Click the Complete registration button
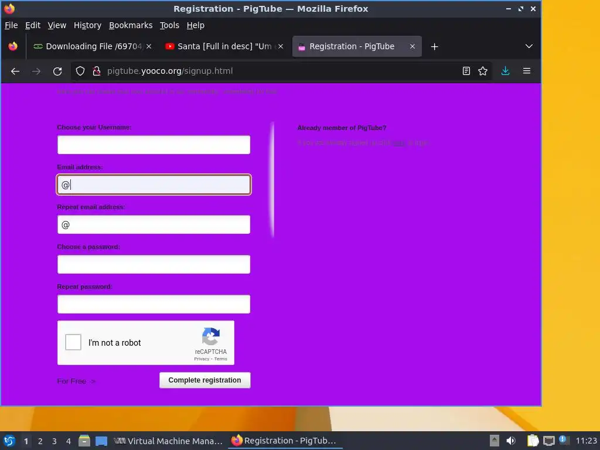Viewport: 600px width, 450px height. click(x=204, y=380)
